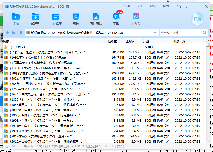Screen dimensions: 213x152
Task: Select the file 《78年我的捉妖经历》
Action: [x=104, y=73]
